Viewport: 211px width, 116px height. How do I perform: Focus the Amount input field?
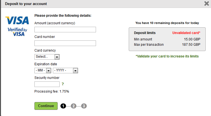tap(65, 30)
